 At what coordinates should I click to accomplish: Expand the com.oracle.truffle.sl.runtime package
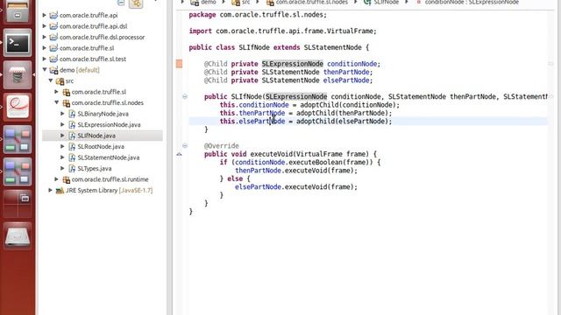pyautogui.click(x=56, y=179)
